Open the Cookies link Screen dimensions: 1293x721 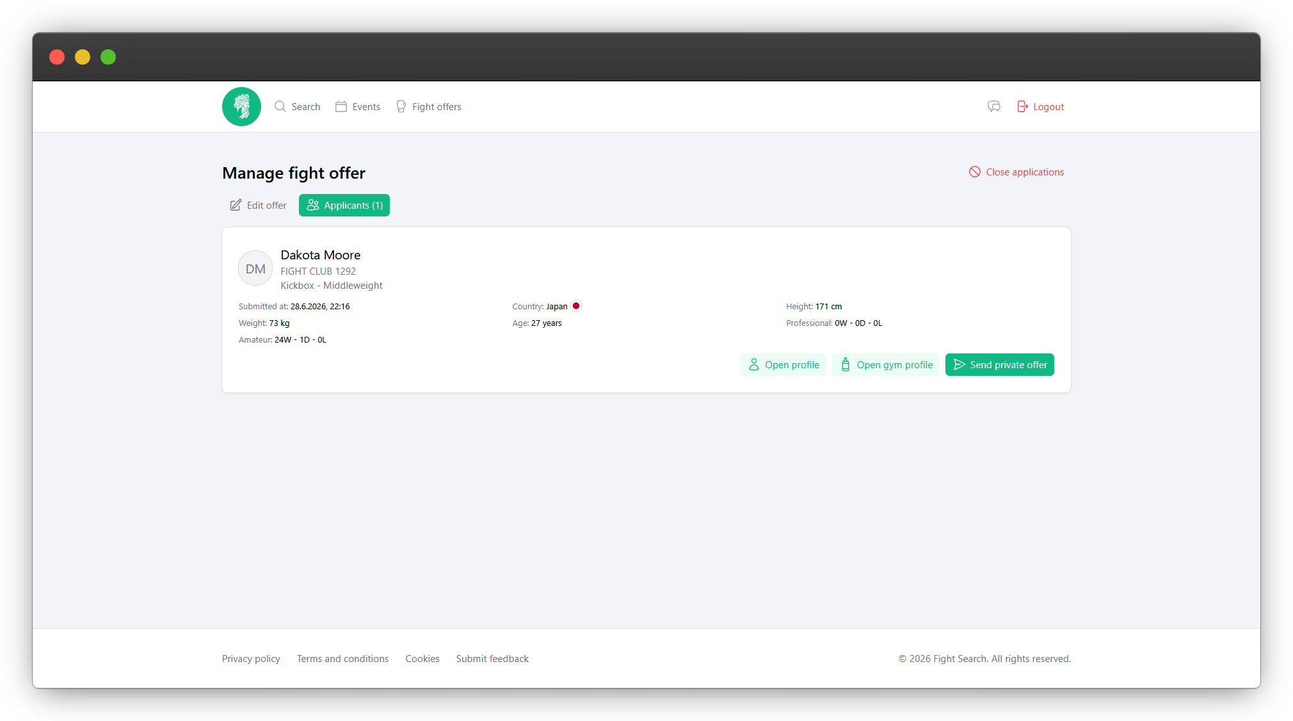[422, 658]
